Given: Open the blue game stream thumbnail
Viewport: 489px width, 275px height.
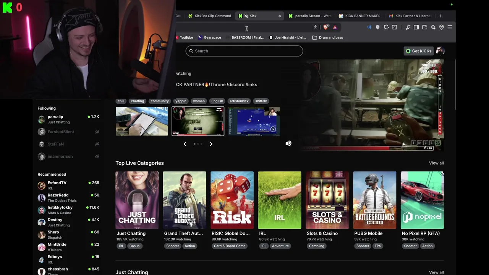Looking at the screenshot, I should pos(254,121).
